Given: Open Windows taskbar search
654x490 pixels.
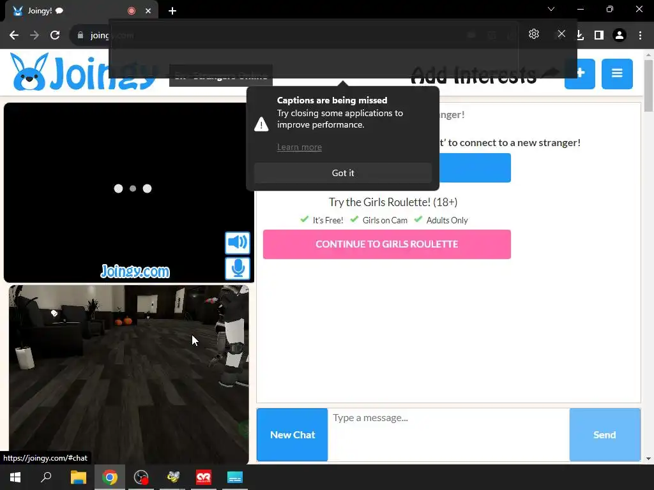Looking at the screenshot, I should pos(46,477).
